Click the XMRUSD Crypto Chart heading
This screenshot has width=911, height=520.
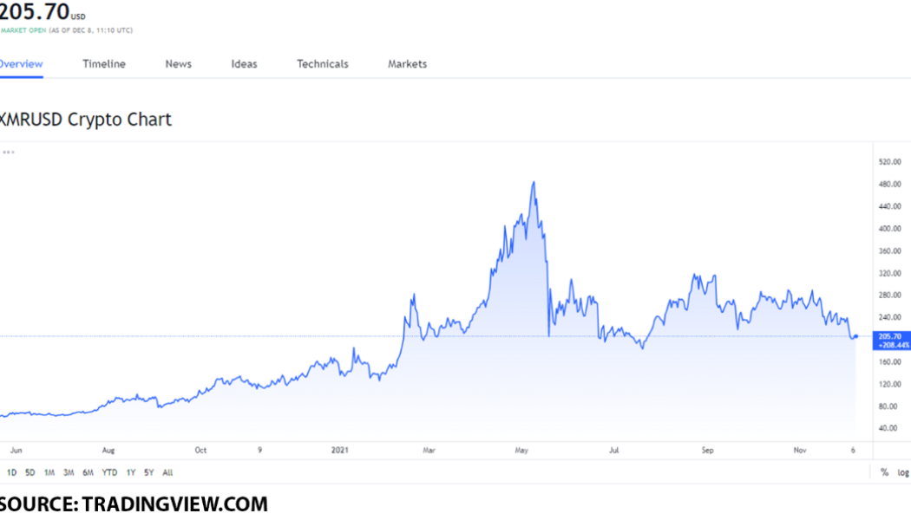[x=86, y=120]
